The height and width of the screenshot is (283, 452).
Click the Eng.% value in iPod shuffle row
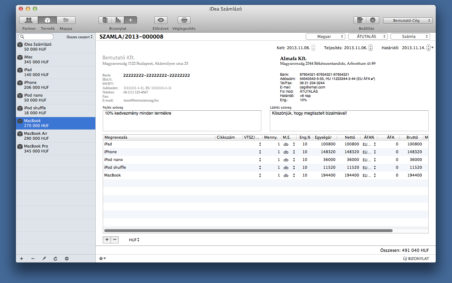coord(305,168)
